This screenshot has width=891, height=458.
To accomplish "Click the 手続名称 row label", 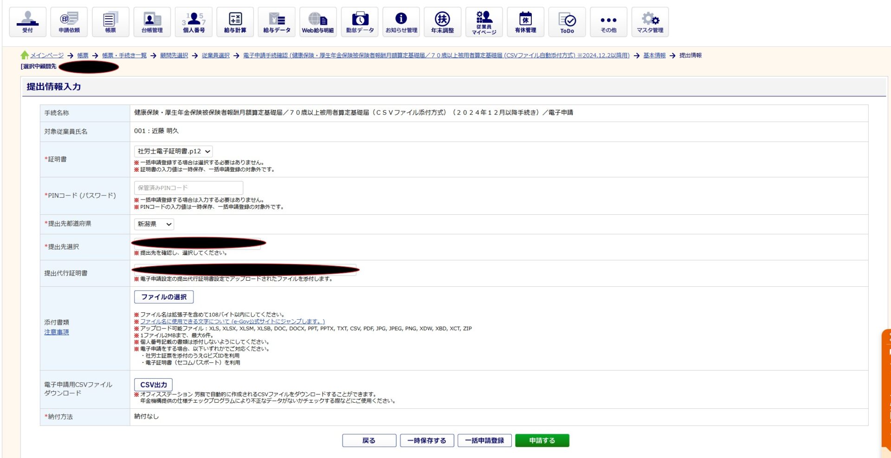I will [57, 113].
